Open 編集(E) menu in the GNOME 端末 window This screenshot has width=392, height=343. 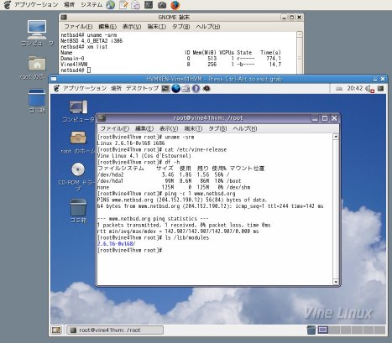(107, 27)
